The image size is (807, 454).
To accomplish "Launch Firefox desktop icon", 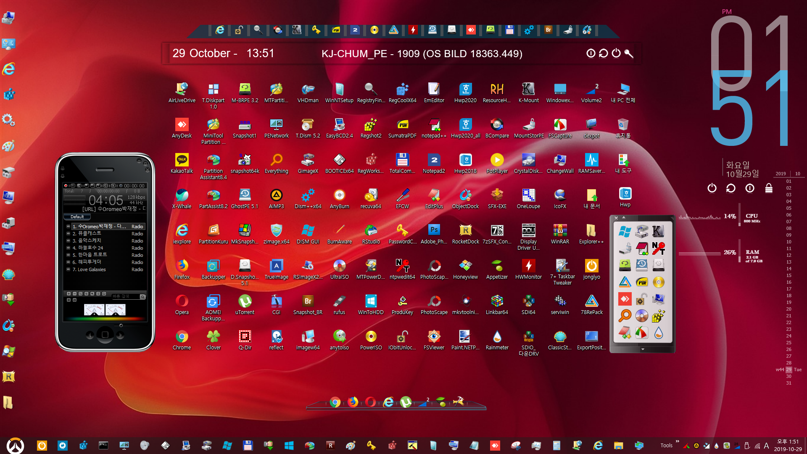I will (182, 269).
